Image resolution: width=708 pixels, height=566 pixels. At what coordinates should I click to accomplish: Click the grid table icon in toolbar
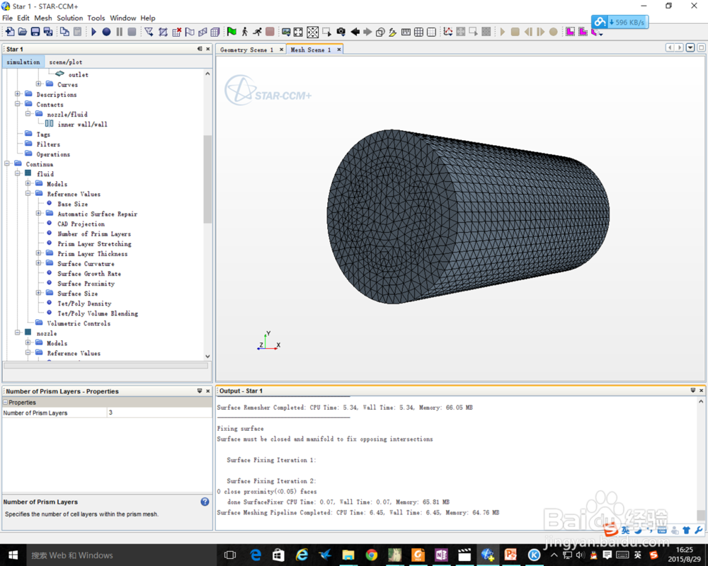[x=418, y=32]
